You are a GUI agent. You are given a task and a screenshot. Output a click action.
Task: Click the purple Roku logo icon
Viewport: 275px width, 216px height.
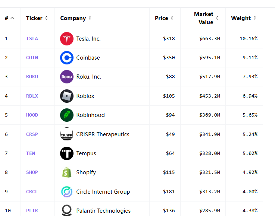tap(67, 77)
